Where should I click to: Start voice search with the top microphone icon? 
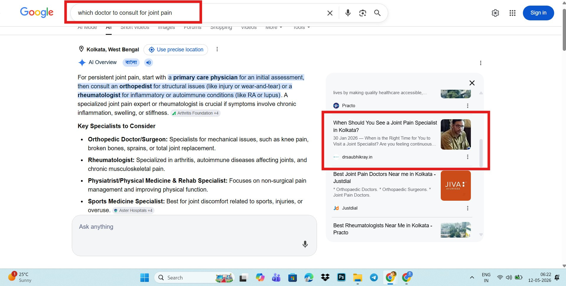(x=348, y=13)
